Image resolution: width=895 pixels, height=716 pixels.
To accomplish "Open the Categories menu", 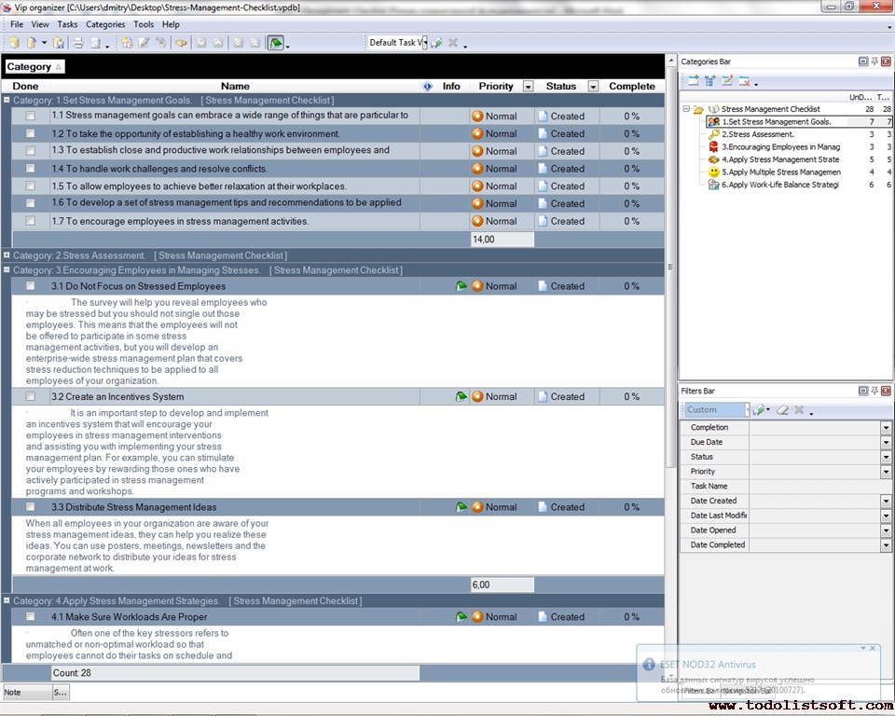I will pyautogui.click(x=105, y=24).
